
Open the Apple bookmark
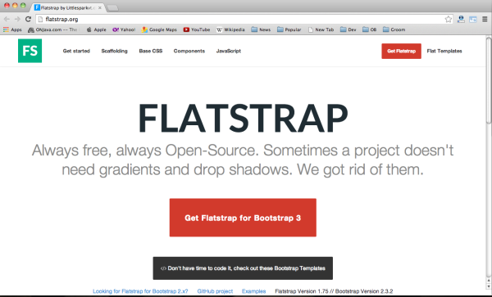(96, 29)
